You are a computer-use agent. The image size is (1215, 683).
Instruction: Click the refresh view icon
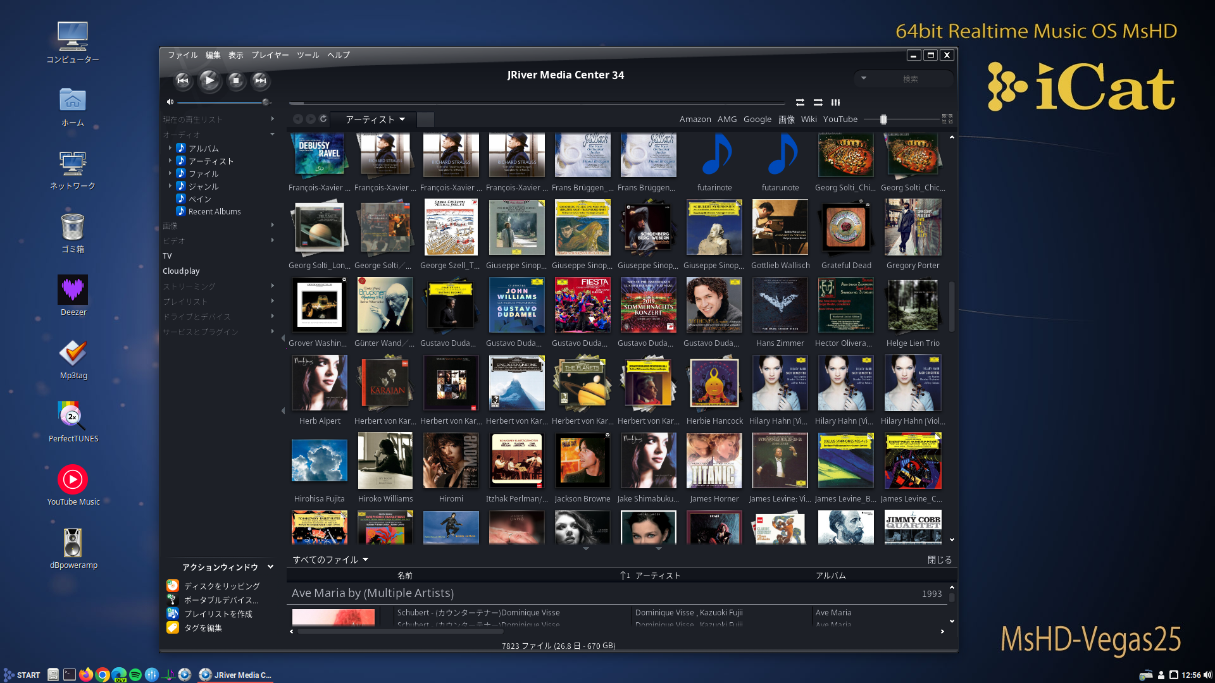[x=323, y=119]
